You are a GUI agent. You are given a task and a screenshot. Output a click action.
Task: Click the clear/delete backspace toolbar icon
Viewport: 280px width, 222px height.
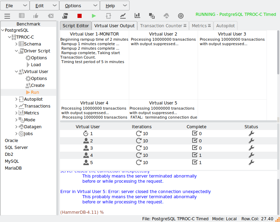click(x=51, y=16)
